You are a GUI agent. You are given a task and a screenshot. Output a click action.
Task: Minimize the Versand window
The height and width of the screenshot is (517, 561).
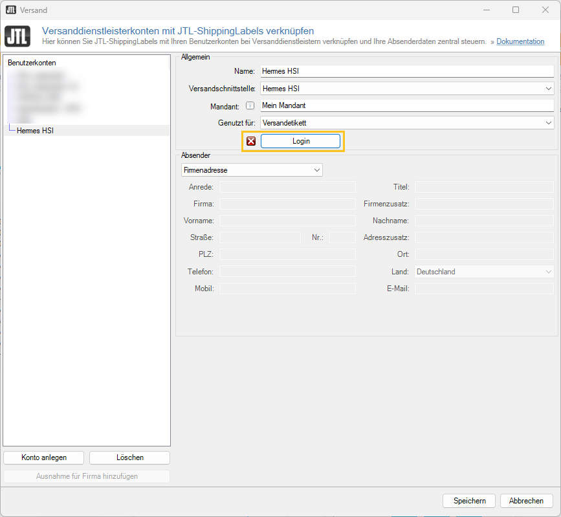click(x=487, y=10)
